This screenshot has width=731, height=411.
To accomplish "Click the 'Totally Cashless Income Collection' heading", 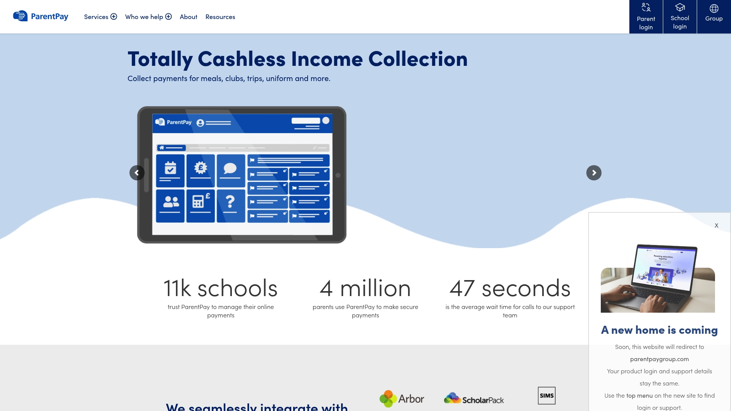I will coord(298,59).
